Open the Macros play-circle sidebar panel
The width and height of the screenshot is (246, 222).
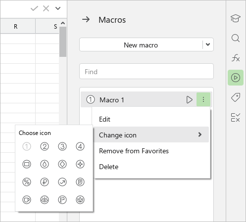[236, 78]
